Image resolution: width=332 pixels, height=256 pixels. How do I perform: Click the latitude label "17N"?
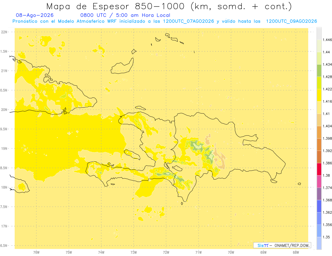tap(4, 226)
